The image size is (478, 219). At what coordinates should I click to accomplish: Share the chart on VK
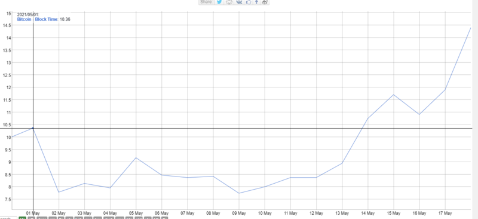coord(240,2)
